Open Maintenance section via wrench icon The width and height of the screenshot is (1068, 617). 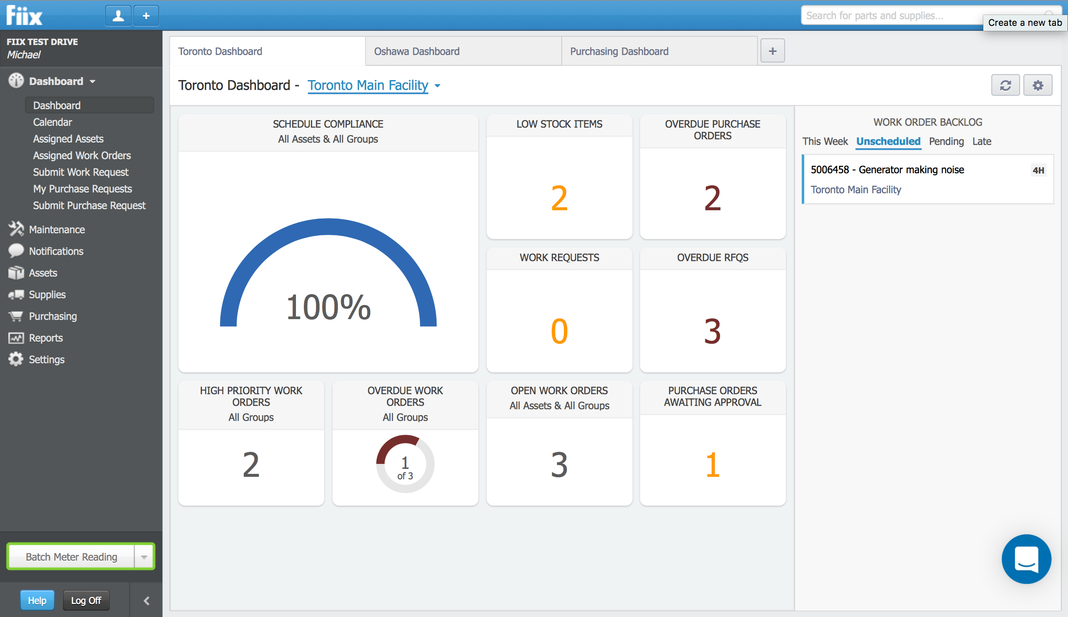pyautogui.click(x=16, y=229)
